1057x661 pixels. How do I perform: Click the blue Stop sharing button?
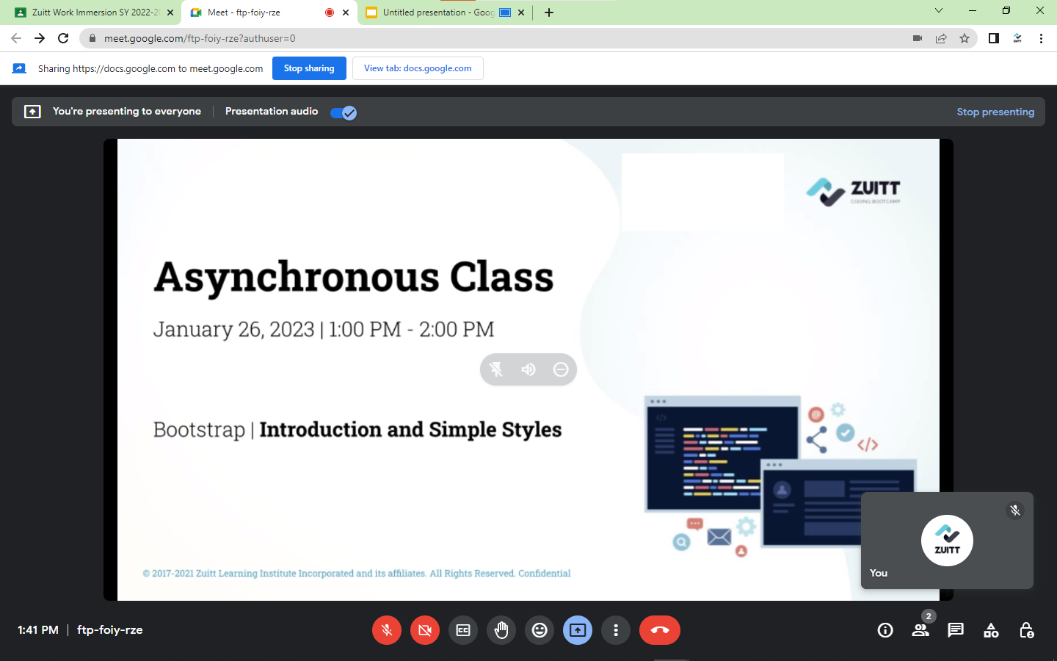[309, 68]
